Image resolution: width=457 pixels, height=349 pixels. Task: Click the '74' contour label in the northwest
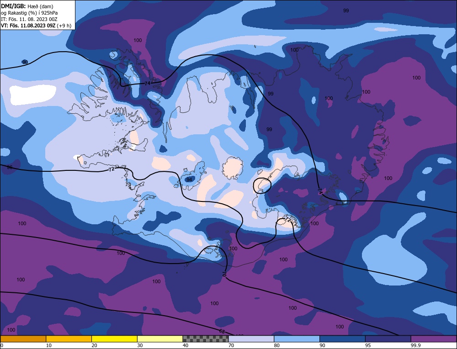[x=148, y=83]
